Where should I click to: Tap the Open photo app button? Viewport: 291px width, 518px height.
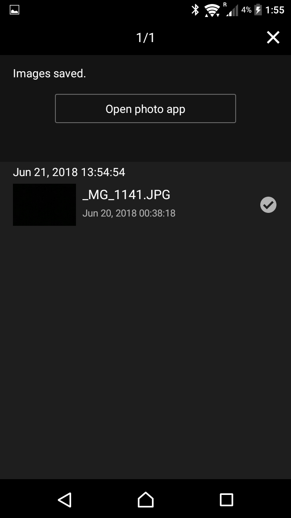pos(145,108)
